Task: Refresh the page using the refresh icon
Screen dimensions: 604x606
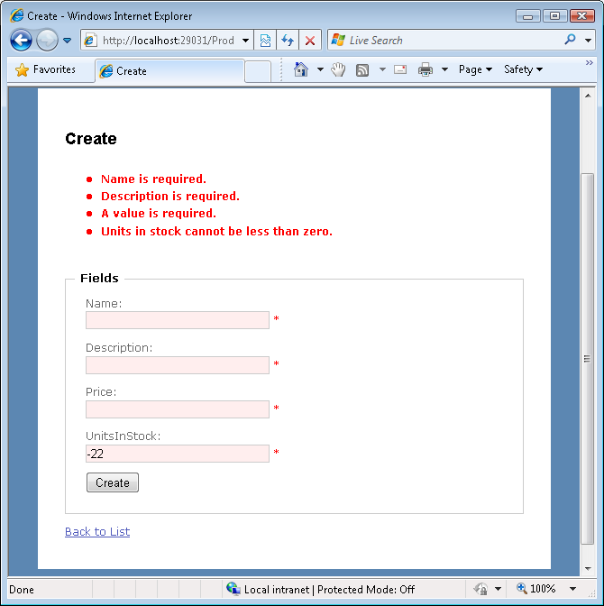Action: [287, 41]
